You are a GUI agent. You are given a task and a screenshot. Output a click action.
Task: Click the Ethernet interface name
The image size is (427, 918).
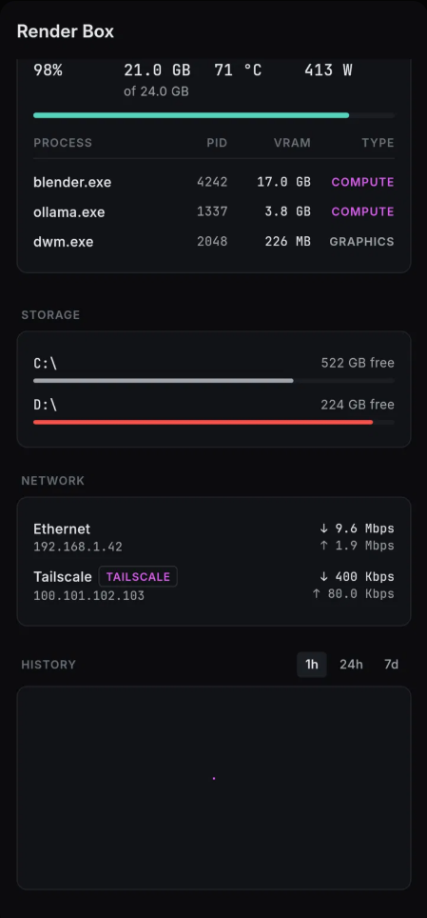pyautogui.click(x=62, y=529)
